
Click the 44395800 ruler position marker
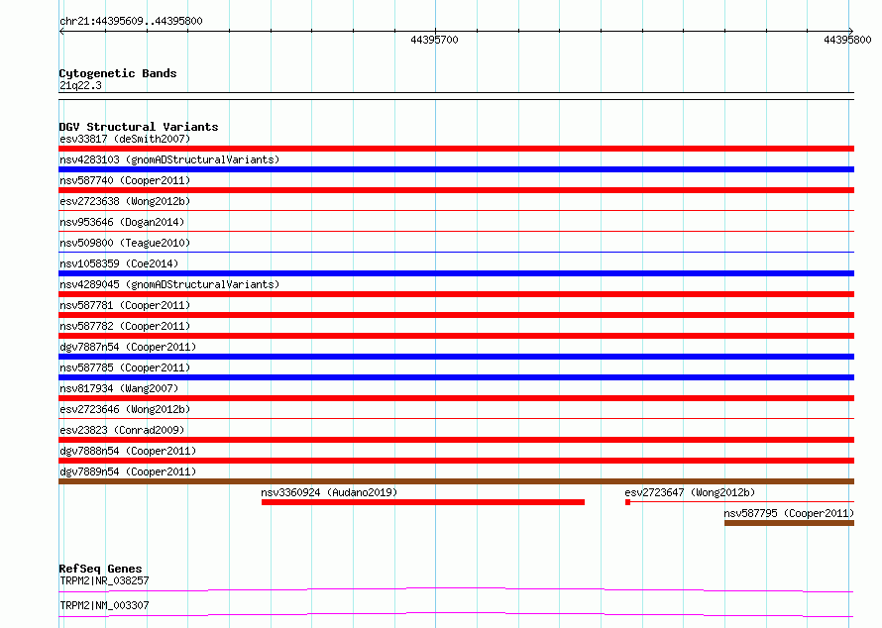pyautogui.click(x=847, y=40)
